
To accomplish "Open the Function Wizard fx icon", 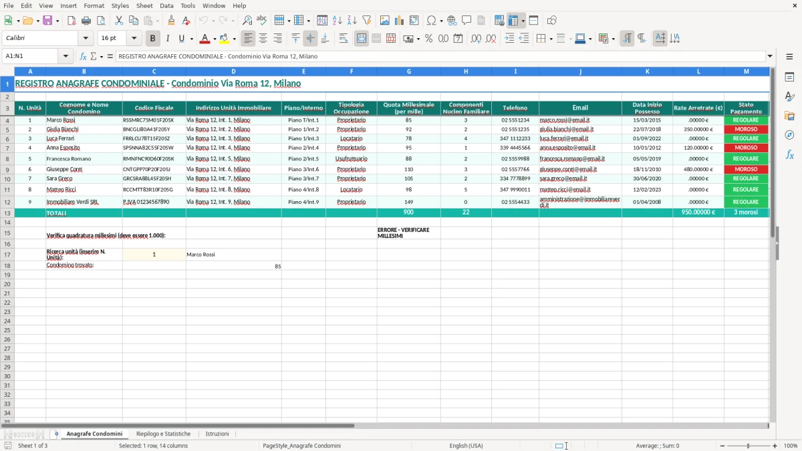I will [83, 56].
